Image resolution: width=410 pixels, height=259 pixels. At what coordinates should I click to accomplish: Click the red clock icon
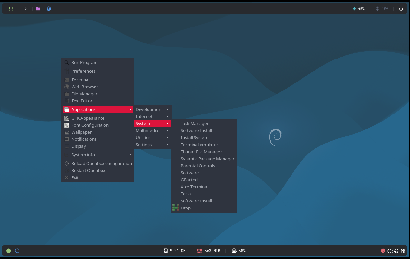[383, 251]
